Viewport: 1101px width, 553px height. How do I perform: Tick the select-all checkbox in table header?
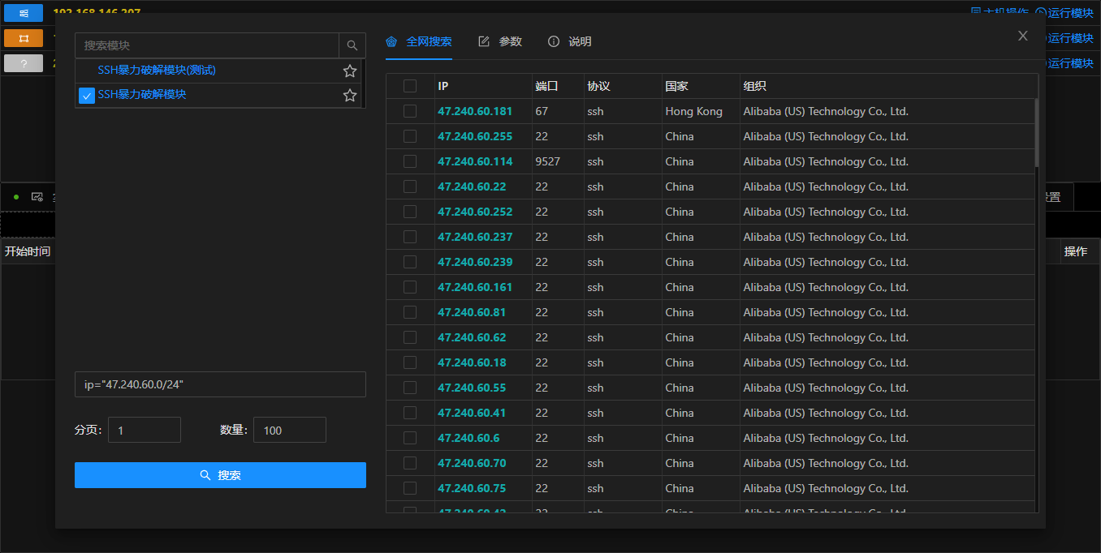click(410, 86)
